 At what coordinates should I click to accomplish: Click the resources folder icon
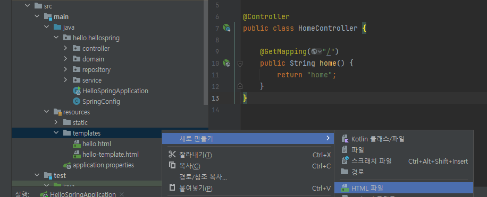click(x=57, y=112)
